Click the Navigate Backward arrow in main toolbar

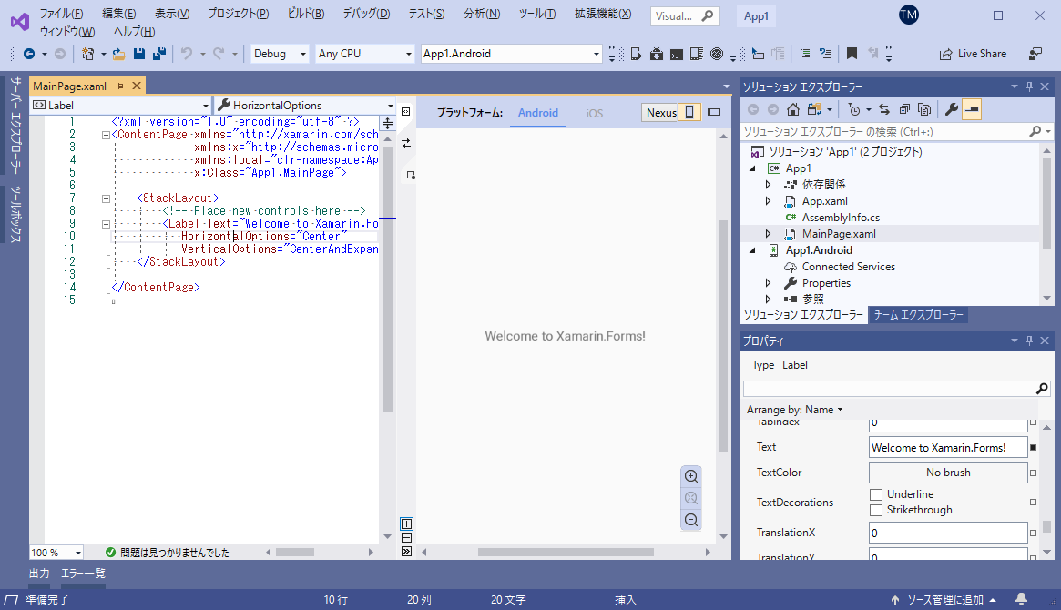tap(29, 54)
